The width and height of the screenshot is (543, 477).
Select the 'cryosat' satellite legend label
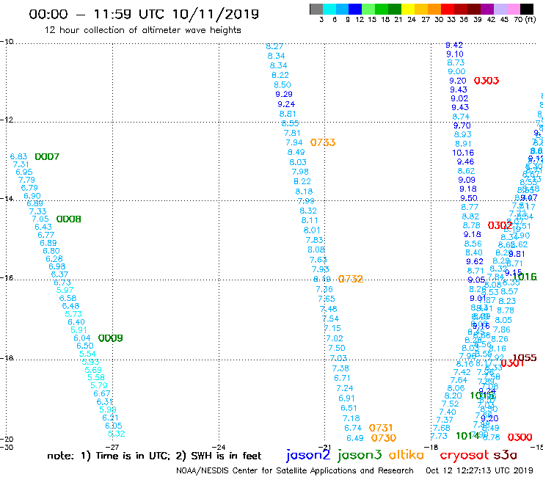pos(464,455)
